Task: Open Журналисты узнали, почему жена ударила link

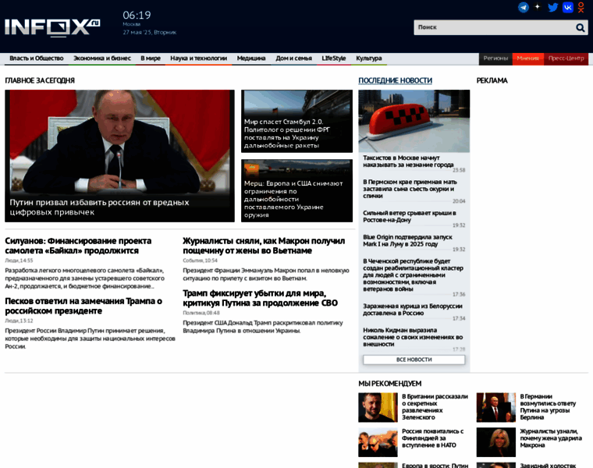Action: tap(551, 438)
